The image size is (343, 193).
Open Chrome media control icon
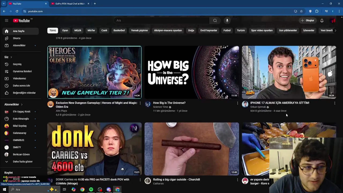click(x=326, y=11)
